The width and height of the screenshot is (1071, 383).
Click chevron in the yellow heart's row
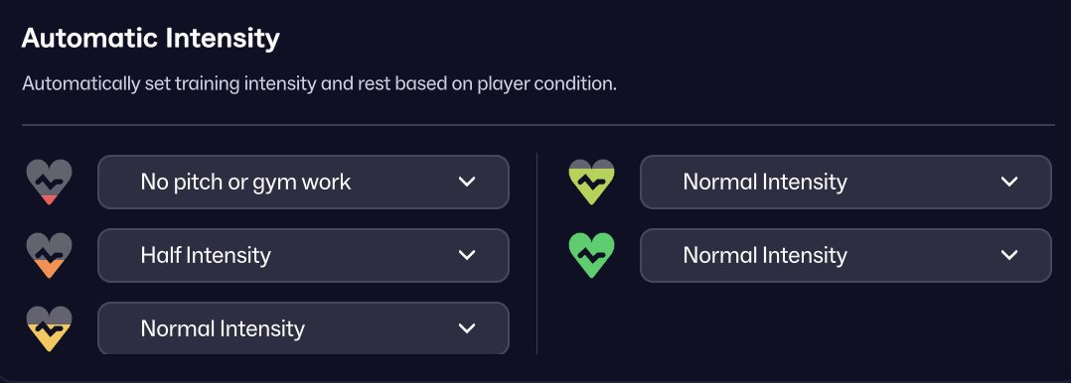point(467,328)
